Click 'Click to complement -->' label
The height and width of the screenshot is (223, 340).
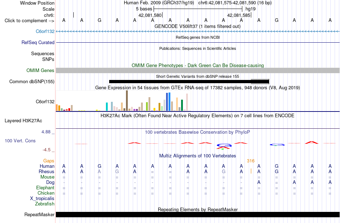pos(29,21)
